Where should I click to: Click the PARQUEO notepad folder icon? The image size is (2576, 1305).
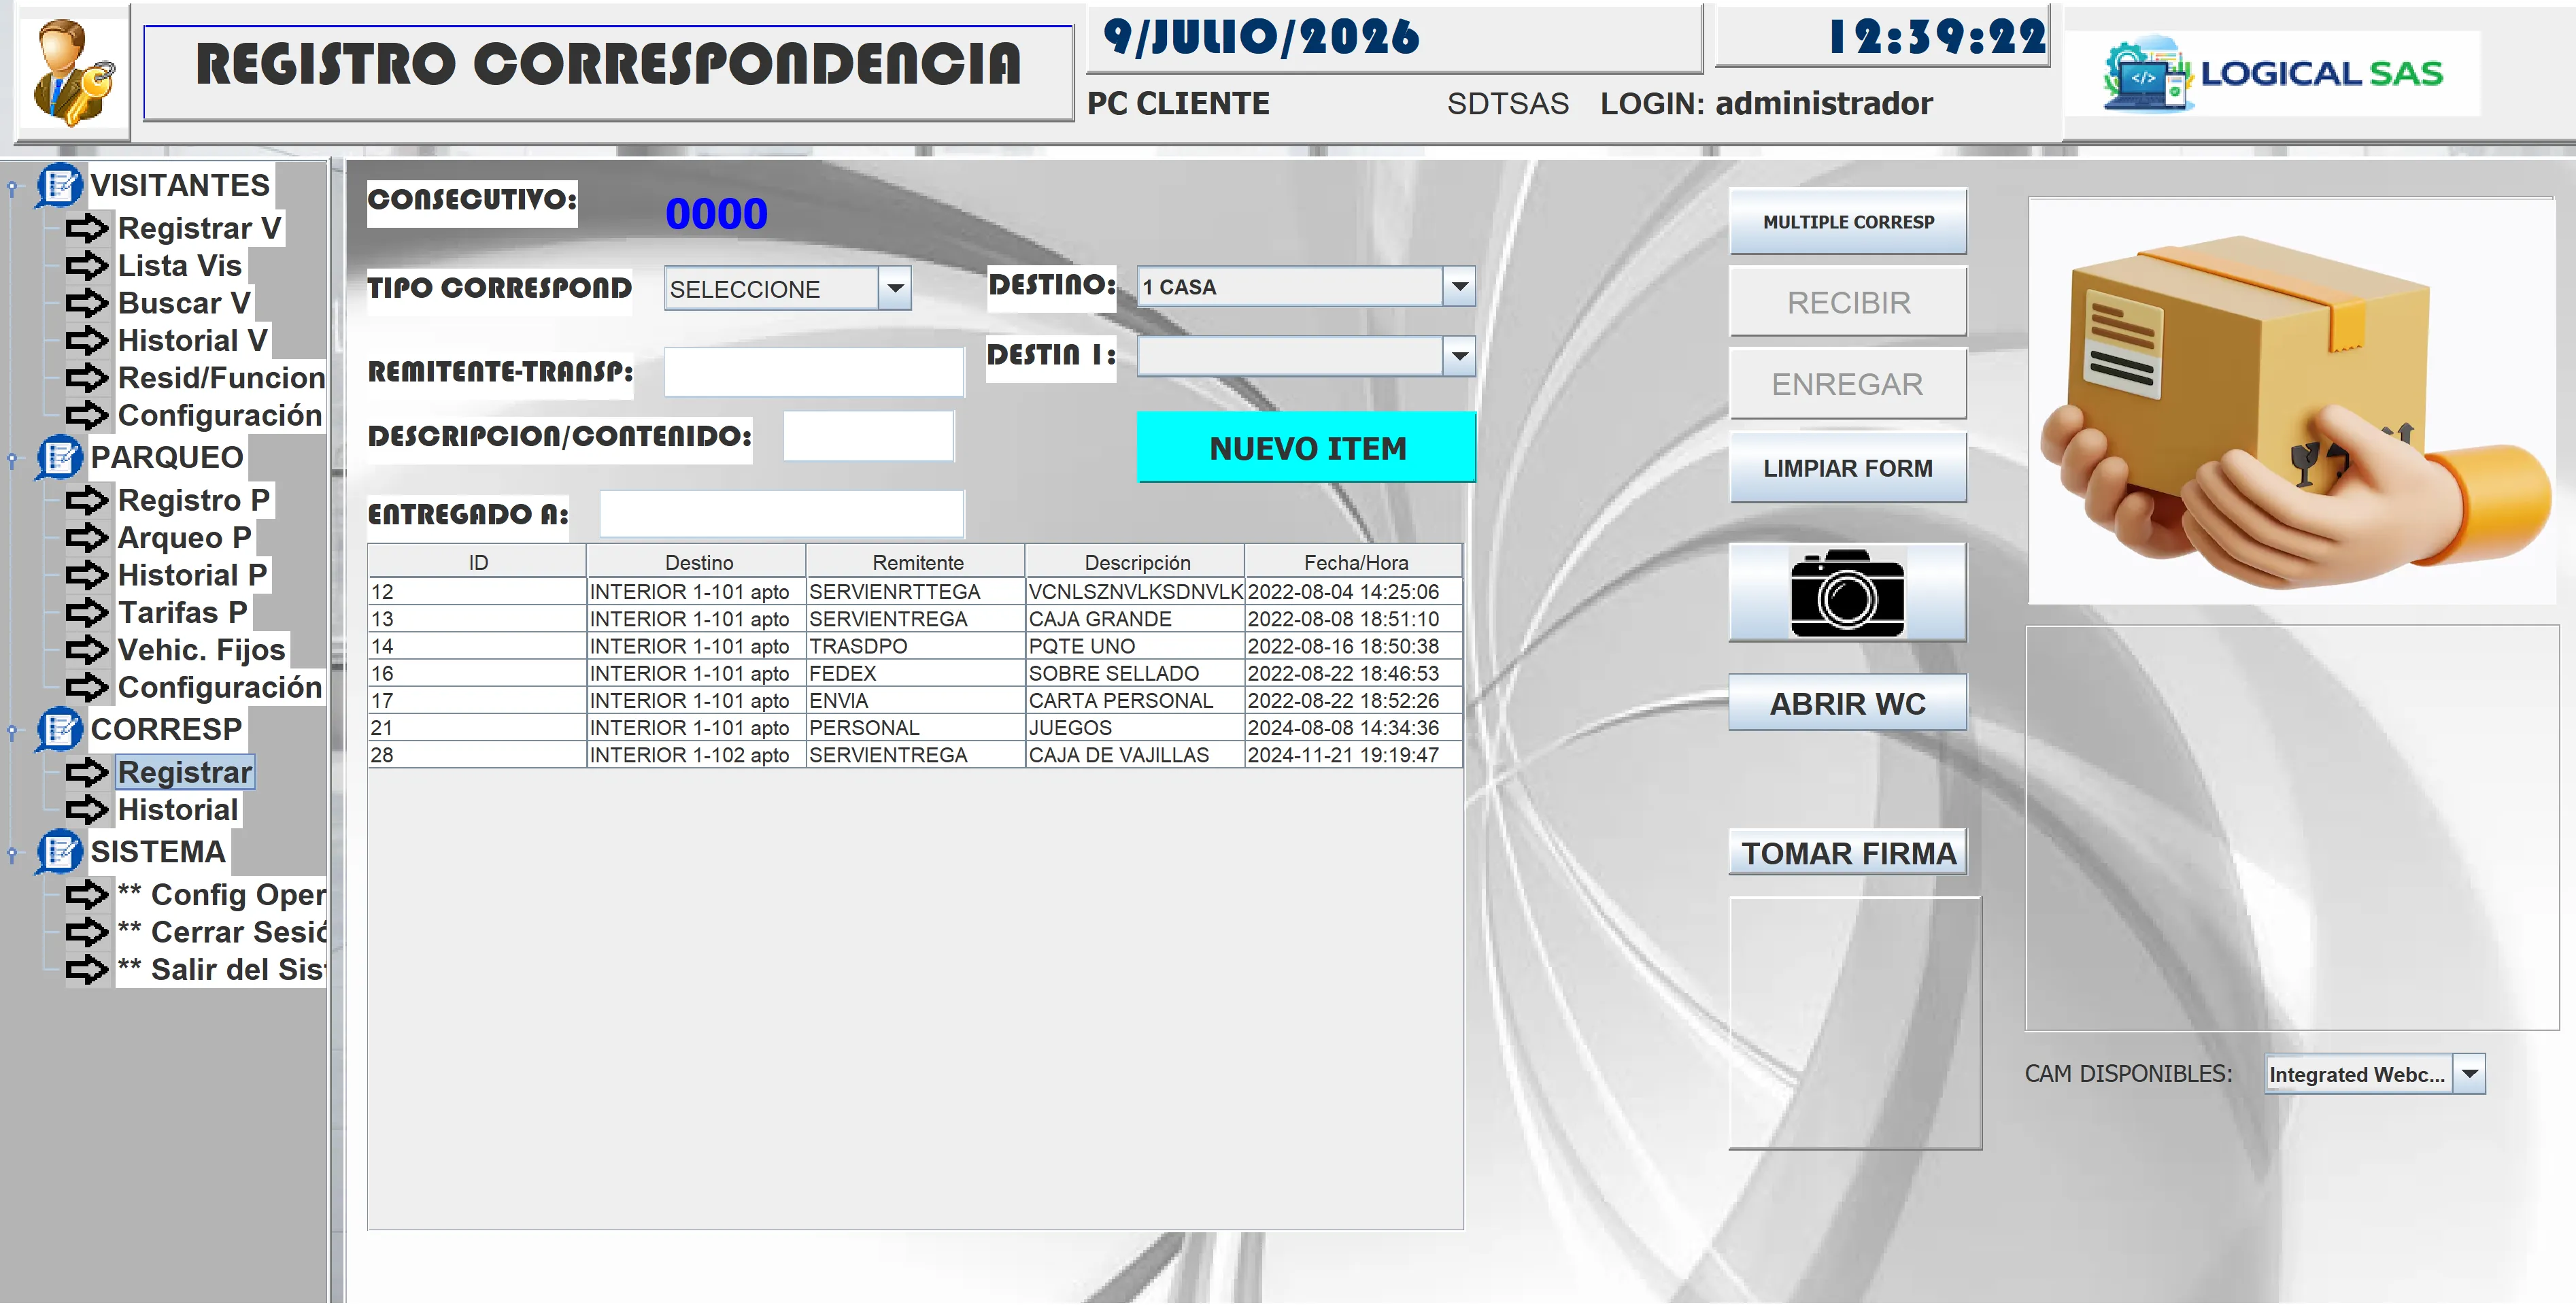(x=59, y=457)
